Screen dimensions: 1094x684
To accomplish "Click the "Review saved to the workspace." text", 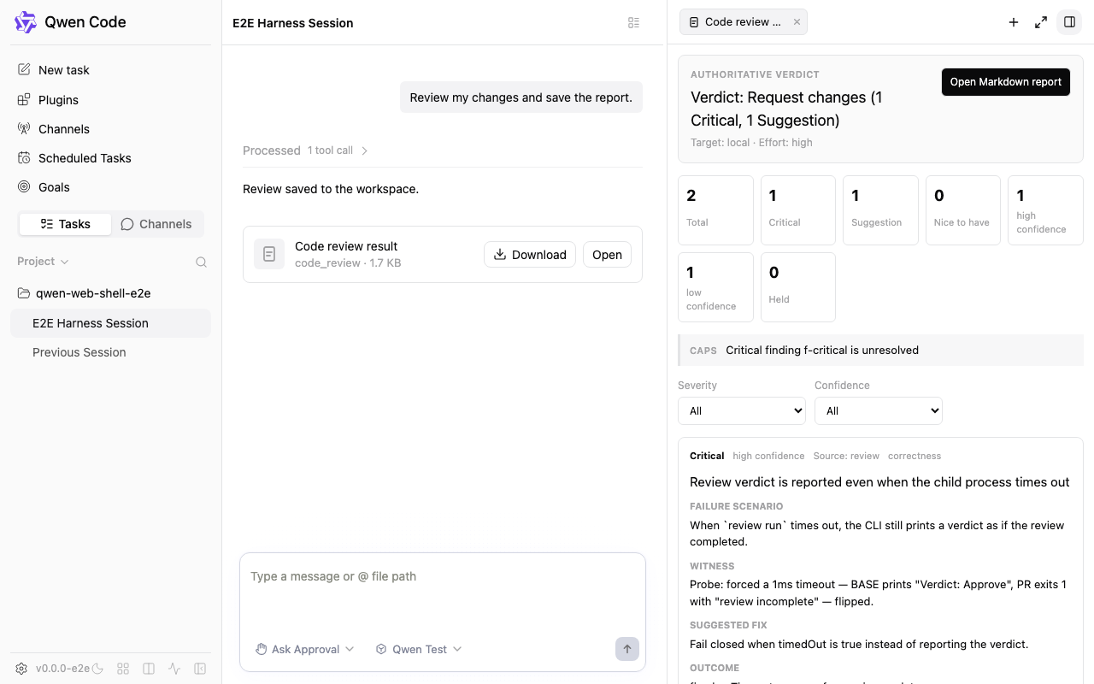I will [331, 189].
